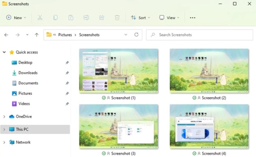
Task: Refresh the Screenshots folder
Action: click(x=136, y=35)
